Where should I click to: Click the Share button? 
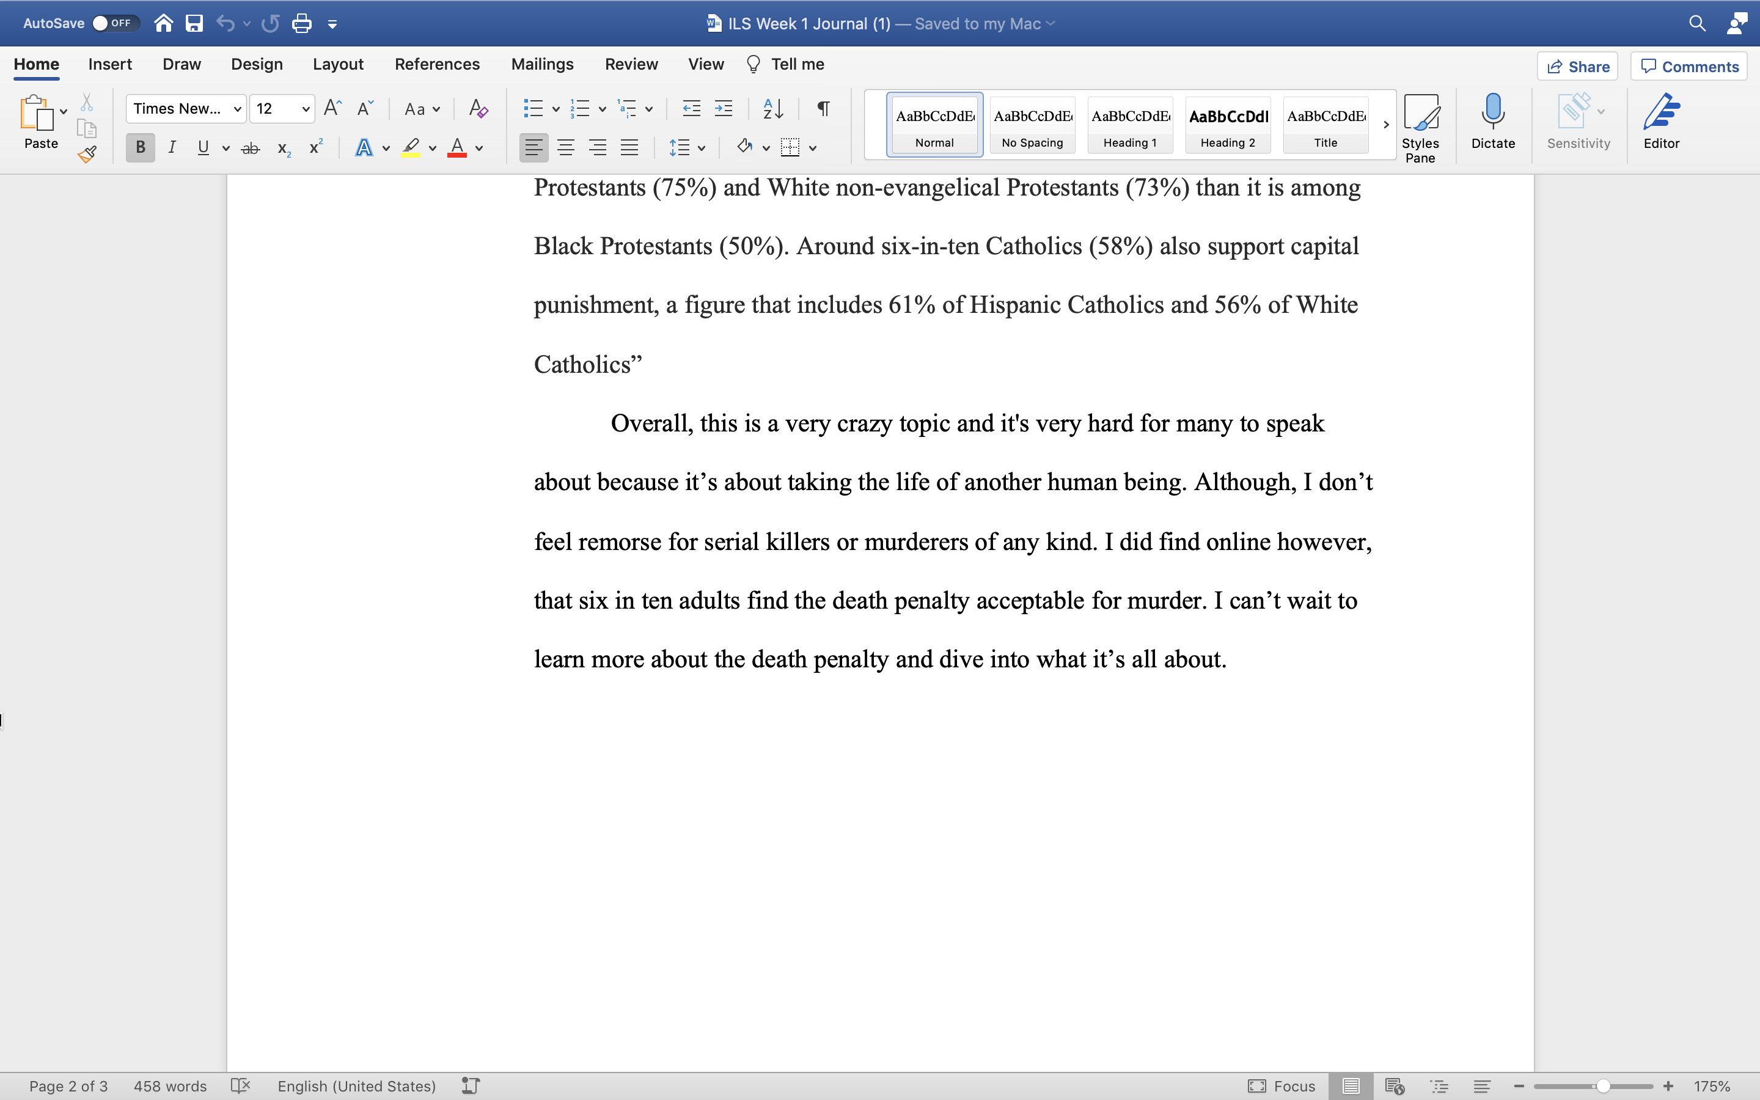click(1577, 65)
